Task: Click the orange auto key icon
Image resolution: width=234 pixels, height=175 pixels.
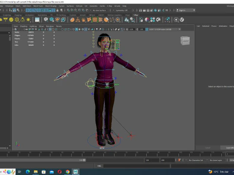Action: tap(179, 160)
